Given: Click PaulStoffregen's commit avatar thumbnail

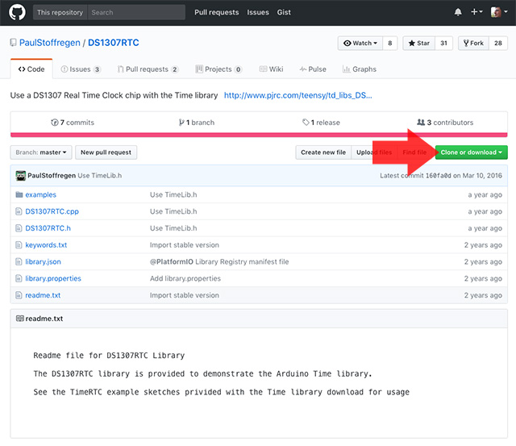Looking at the screenshot, I should [21, 176].
